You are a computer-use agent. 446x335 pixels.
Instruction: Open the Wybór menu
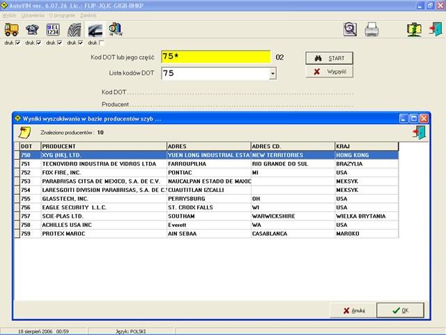(x=9, y=15)
